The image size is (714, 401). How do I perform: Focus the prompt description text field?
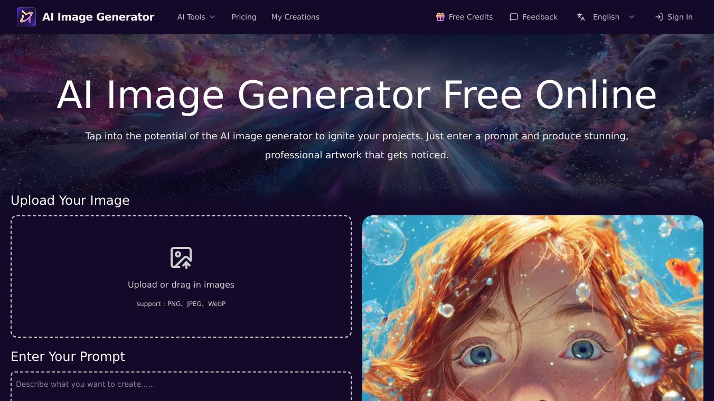pyautogui.click(x=181, y=386)
